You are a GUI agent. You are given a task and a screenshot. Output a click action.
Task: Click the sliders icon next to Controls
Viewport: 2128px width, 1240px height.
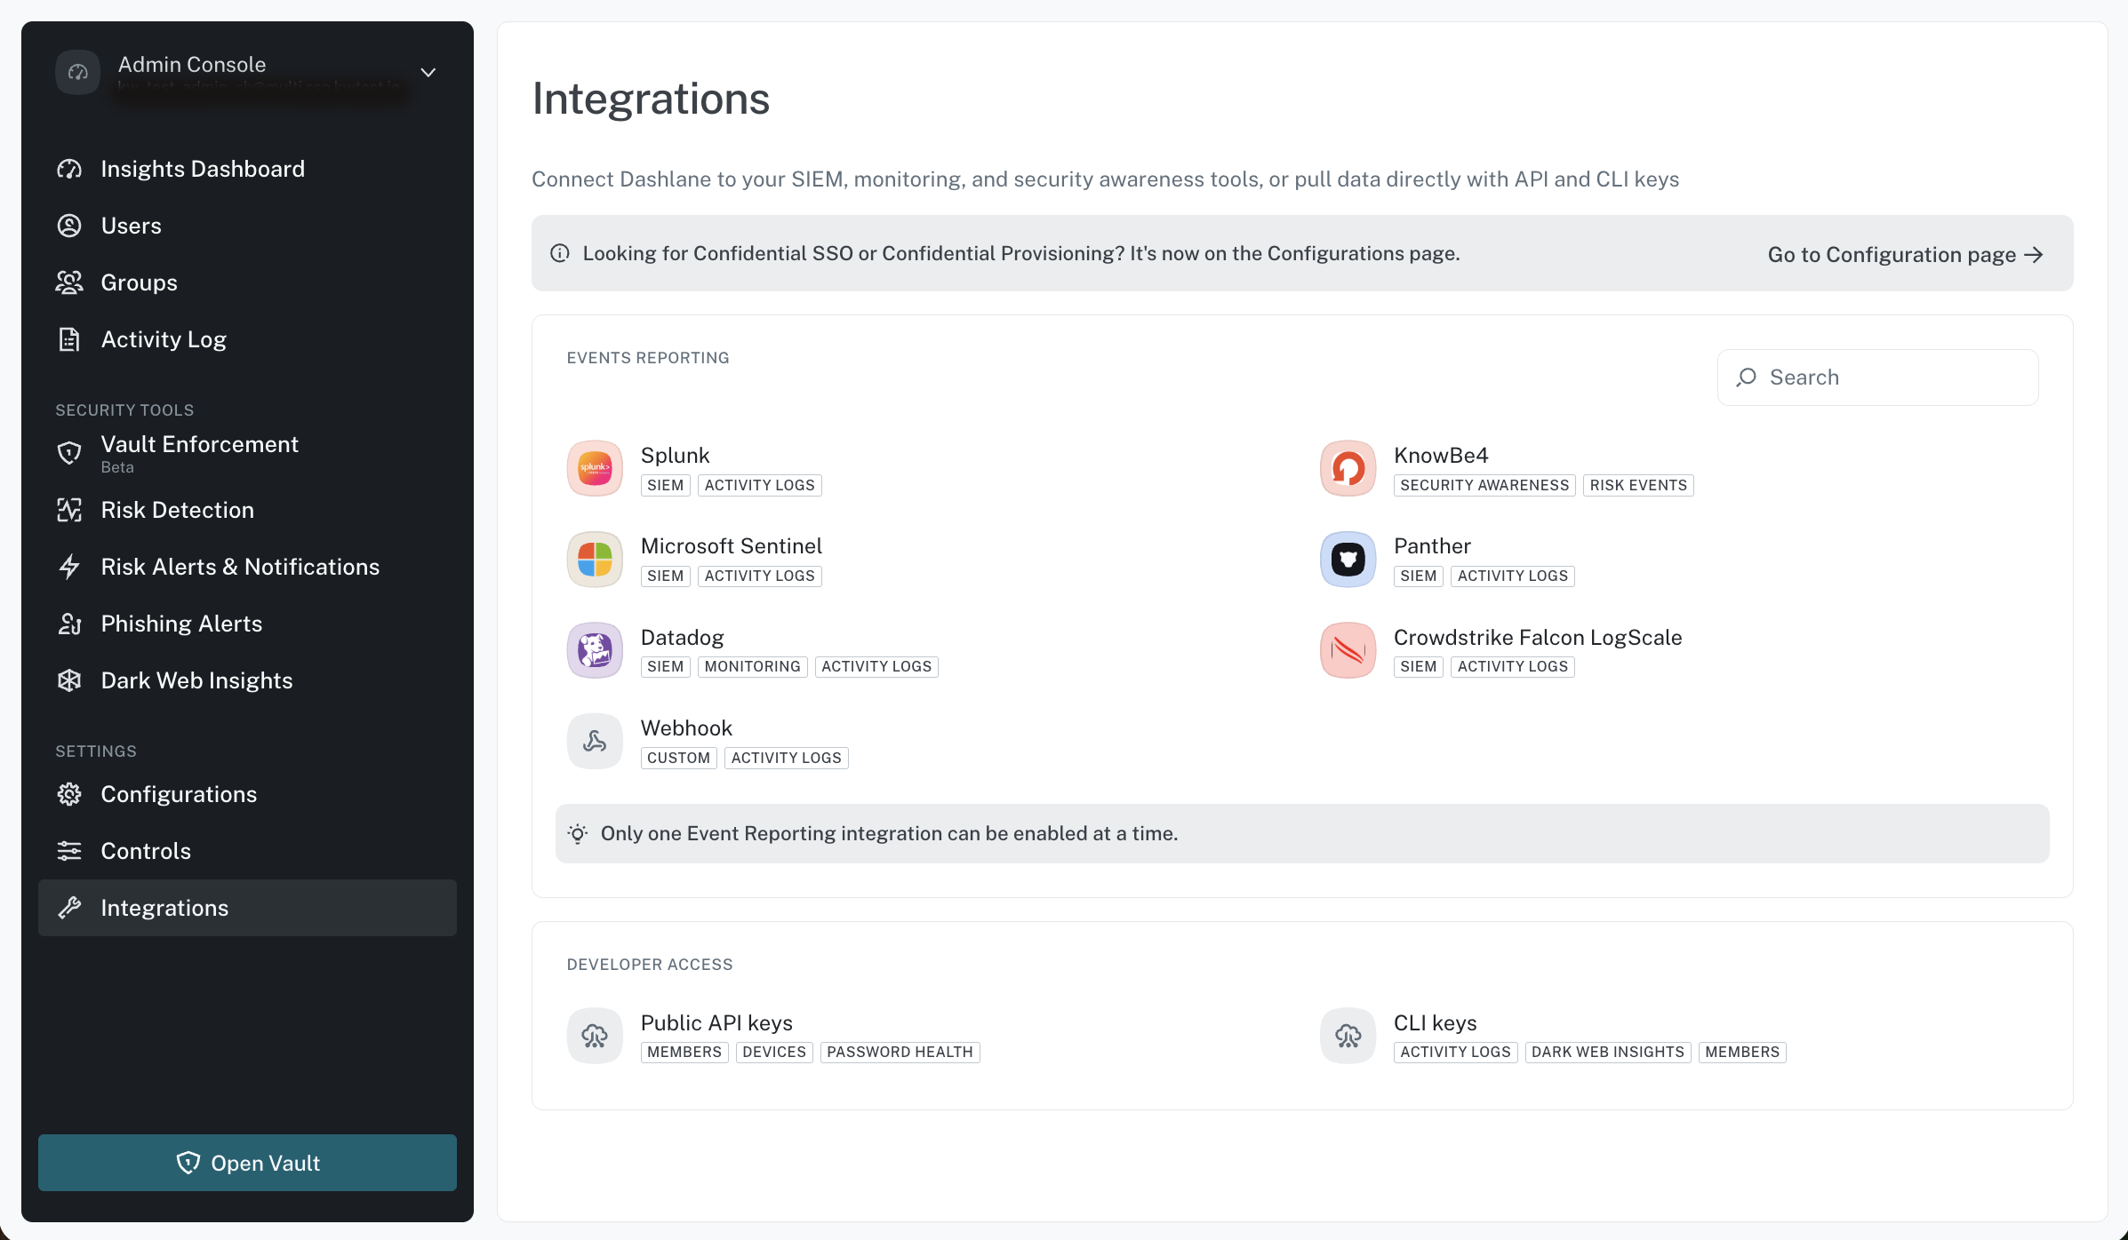pos(69,851)
